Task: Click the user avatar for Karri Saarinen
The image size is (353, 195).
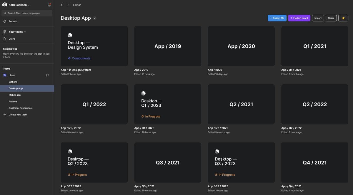Action: pos(5,5)
